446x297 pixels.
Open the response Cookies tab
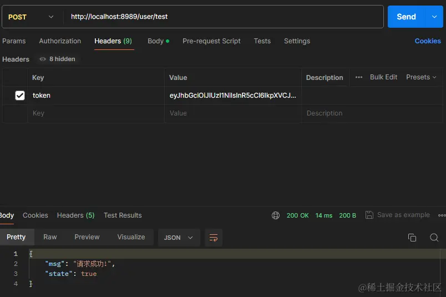click(36, 215)
